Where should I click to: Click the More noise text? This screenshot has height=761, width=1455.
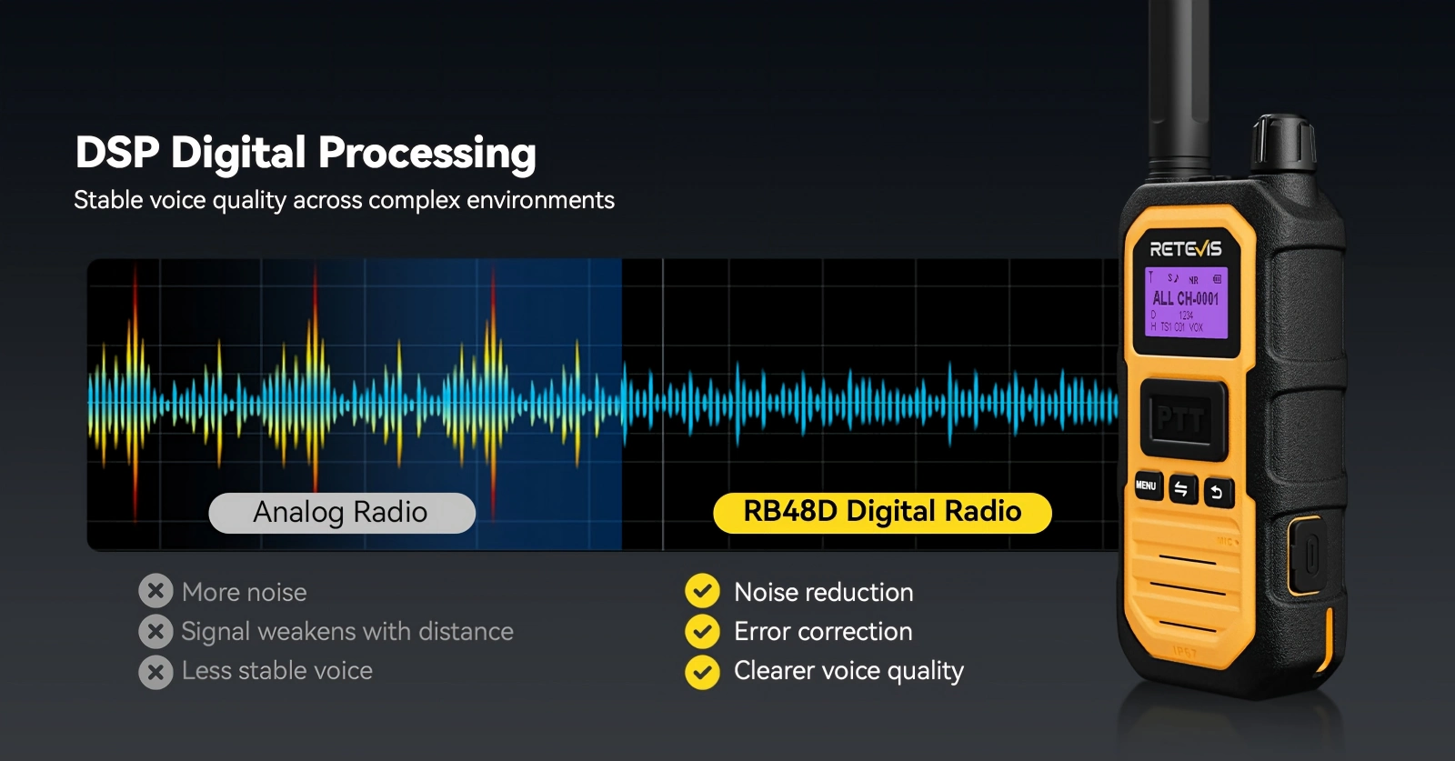[x=245, y=592]
